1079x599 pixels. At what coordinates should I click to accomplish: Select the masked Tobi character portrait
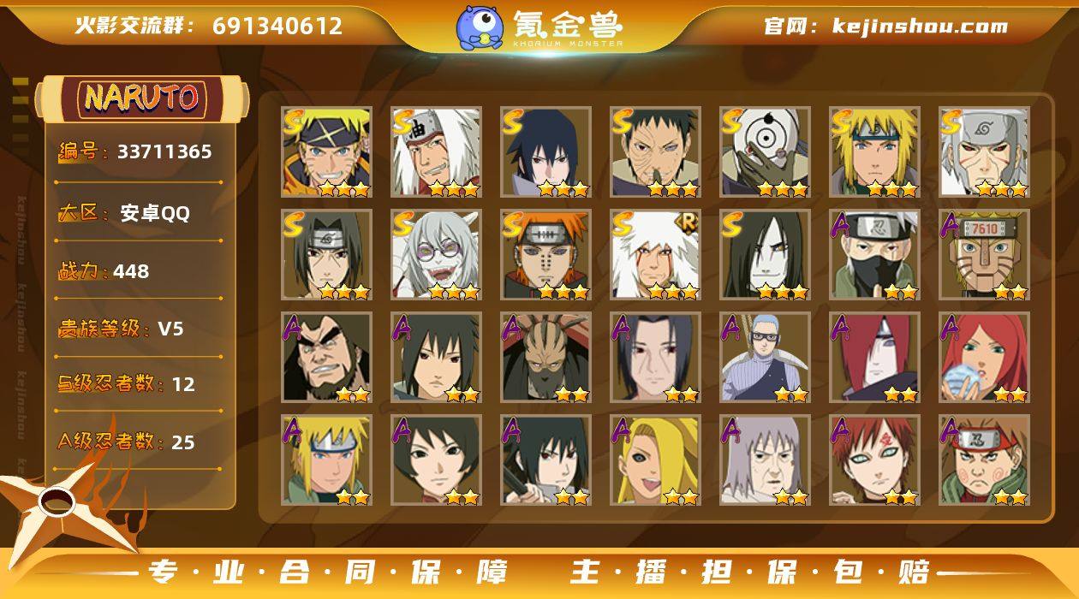pos(765,152)
